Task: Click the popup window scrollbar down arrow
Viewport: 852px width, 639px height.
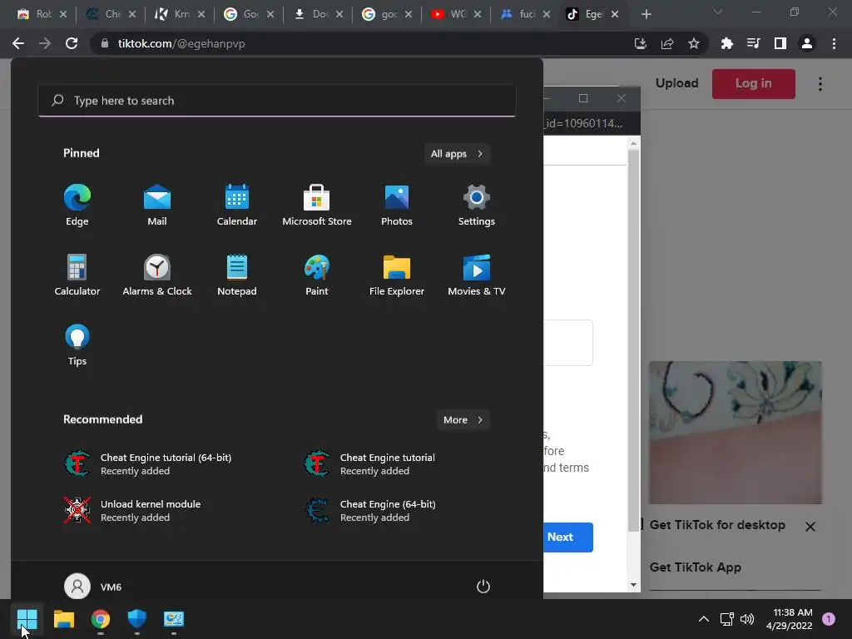Action: (x=633, y=585)
